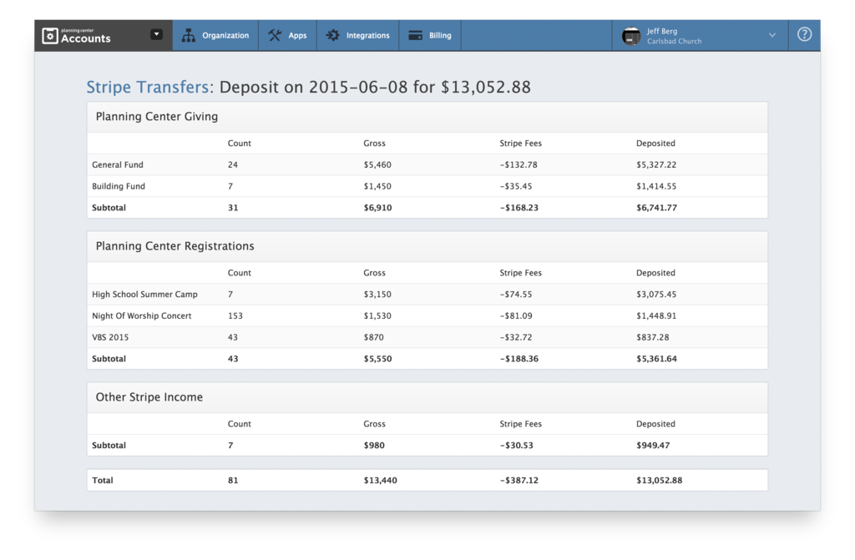Select the VBS 2015 row
This screenshot has width=855, height=560.
[109, 337]
